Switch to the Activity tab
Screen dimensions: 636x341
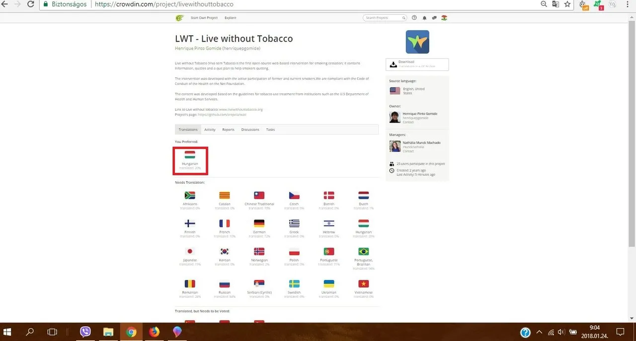click(x=210, y=130)
